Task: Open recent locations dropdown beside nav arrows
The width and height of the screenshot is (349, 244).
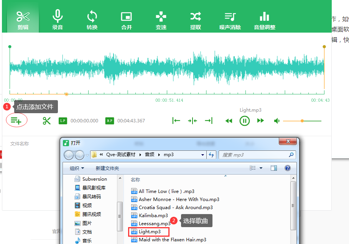Action: tap(87, 155)
